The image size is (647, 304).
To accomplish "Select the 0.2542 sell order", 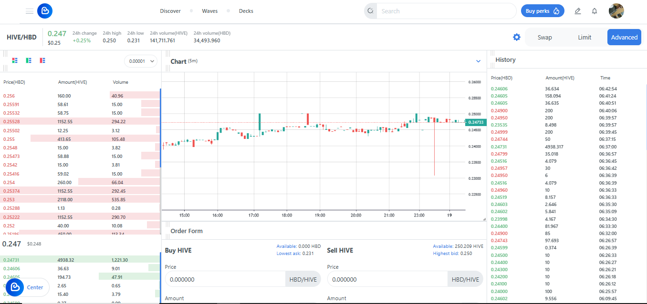I will click(81, 165).
